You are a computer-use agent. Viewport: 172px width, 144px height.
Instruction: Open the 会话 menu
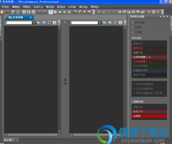click(38, 7)
